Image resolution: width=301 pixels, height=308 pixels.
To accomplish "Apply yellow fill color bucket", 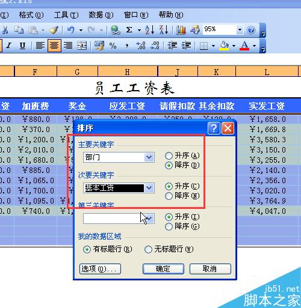I will coord(225,46).
